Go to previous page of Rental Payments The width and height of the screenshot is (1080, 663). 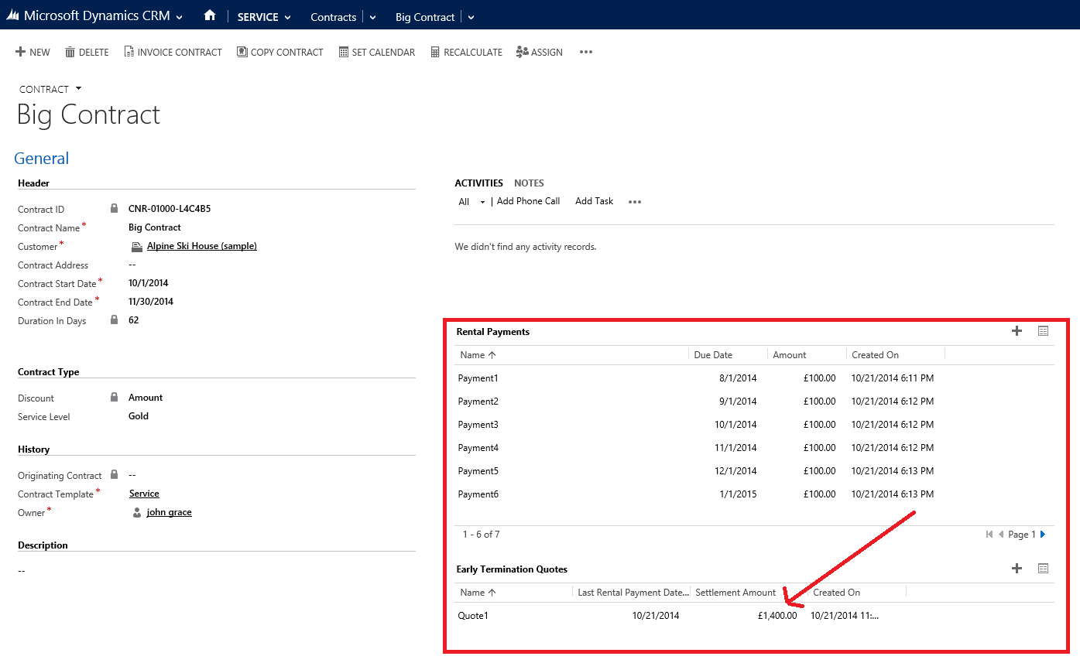[x=1001, y=535]
